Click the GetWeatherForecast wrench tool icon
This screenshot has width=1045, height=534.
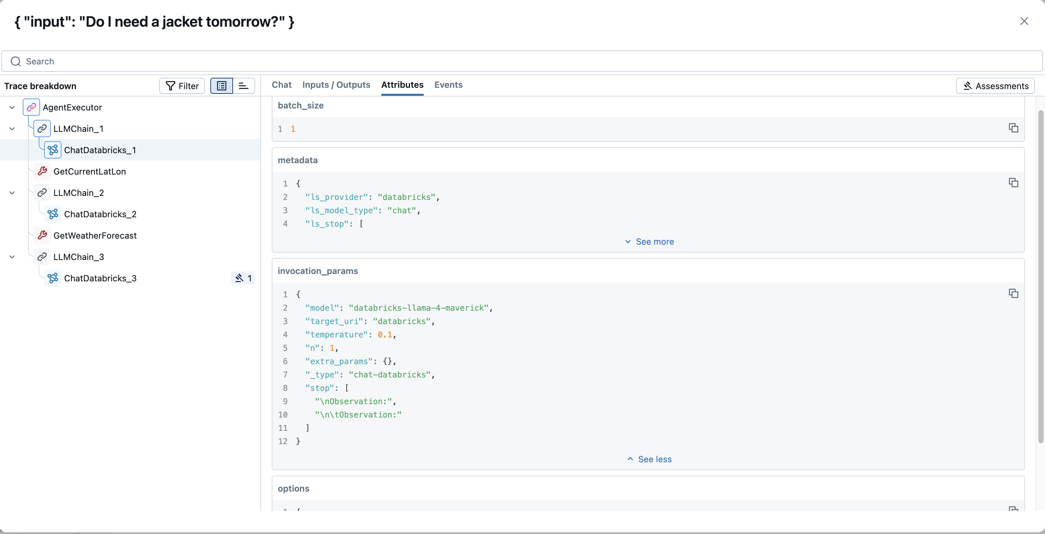pos(42,236)
